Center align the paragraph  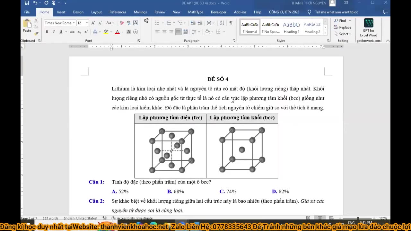pyautogui.click(x=164, y=32)
